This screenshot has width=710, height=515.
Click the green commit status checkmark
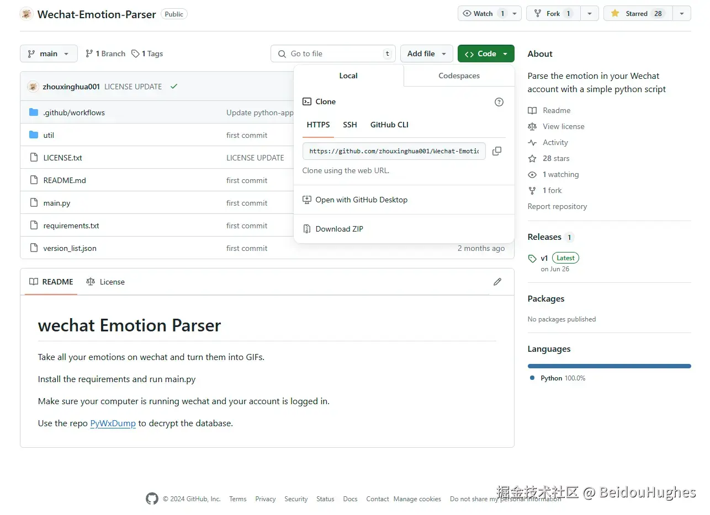pos(174,87)
